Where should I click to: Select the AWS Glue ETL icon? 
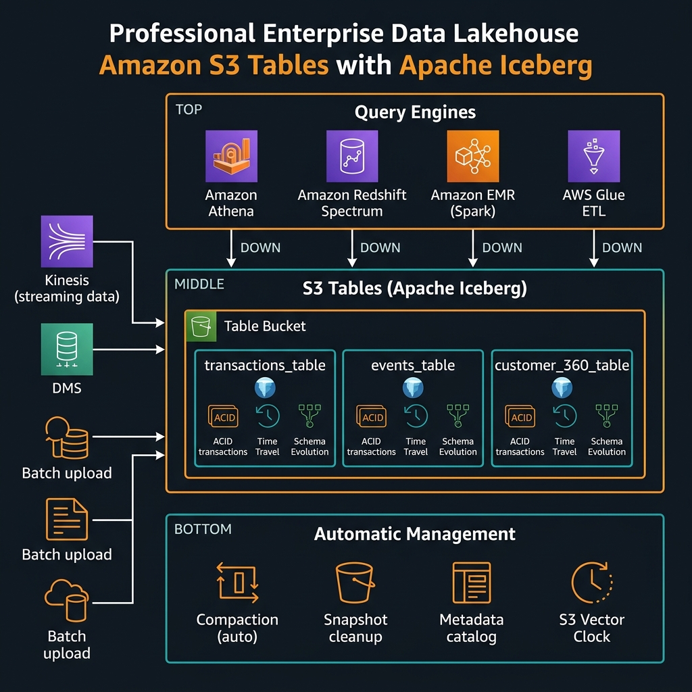point(593,157)
